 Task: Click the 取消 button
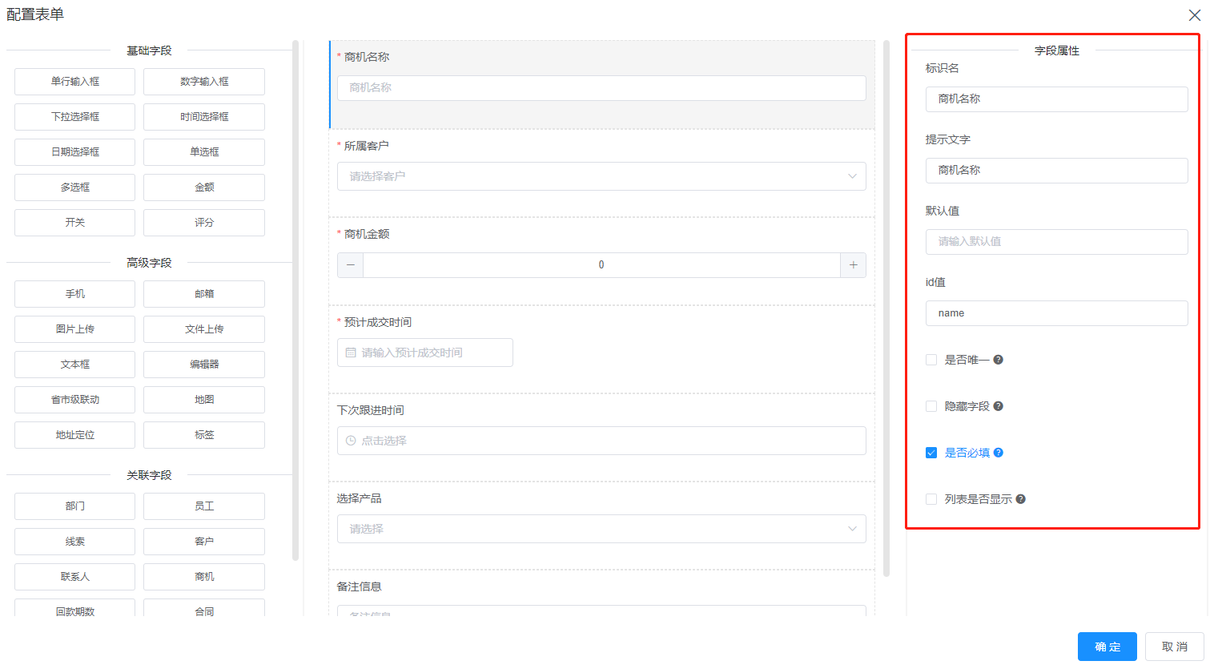(1174, 647)
